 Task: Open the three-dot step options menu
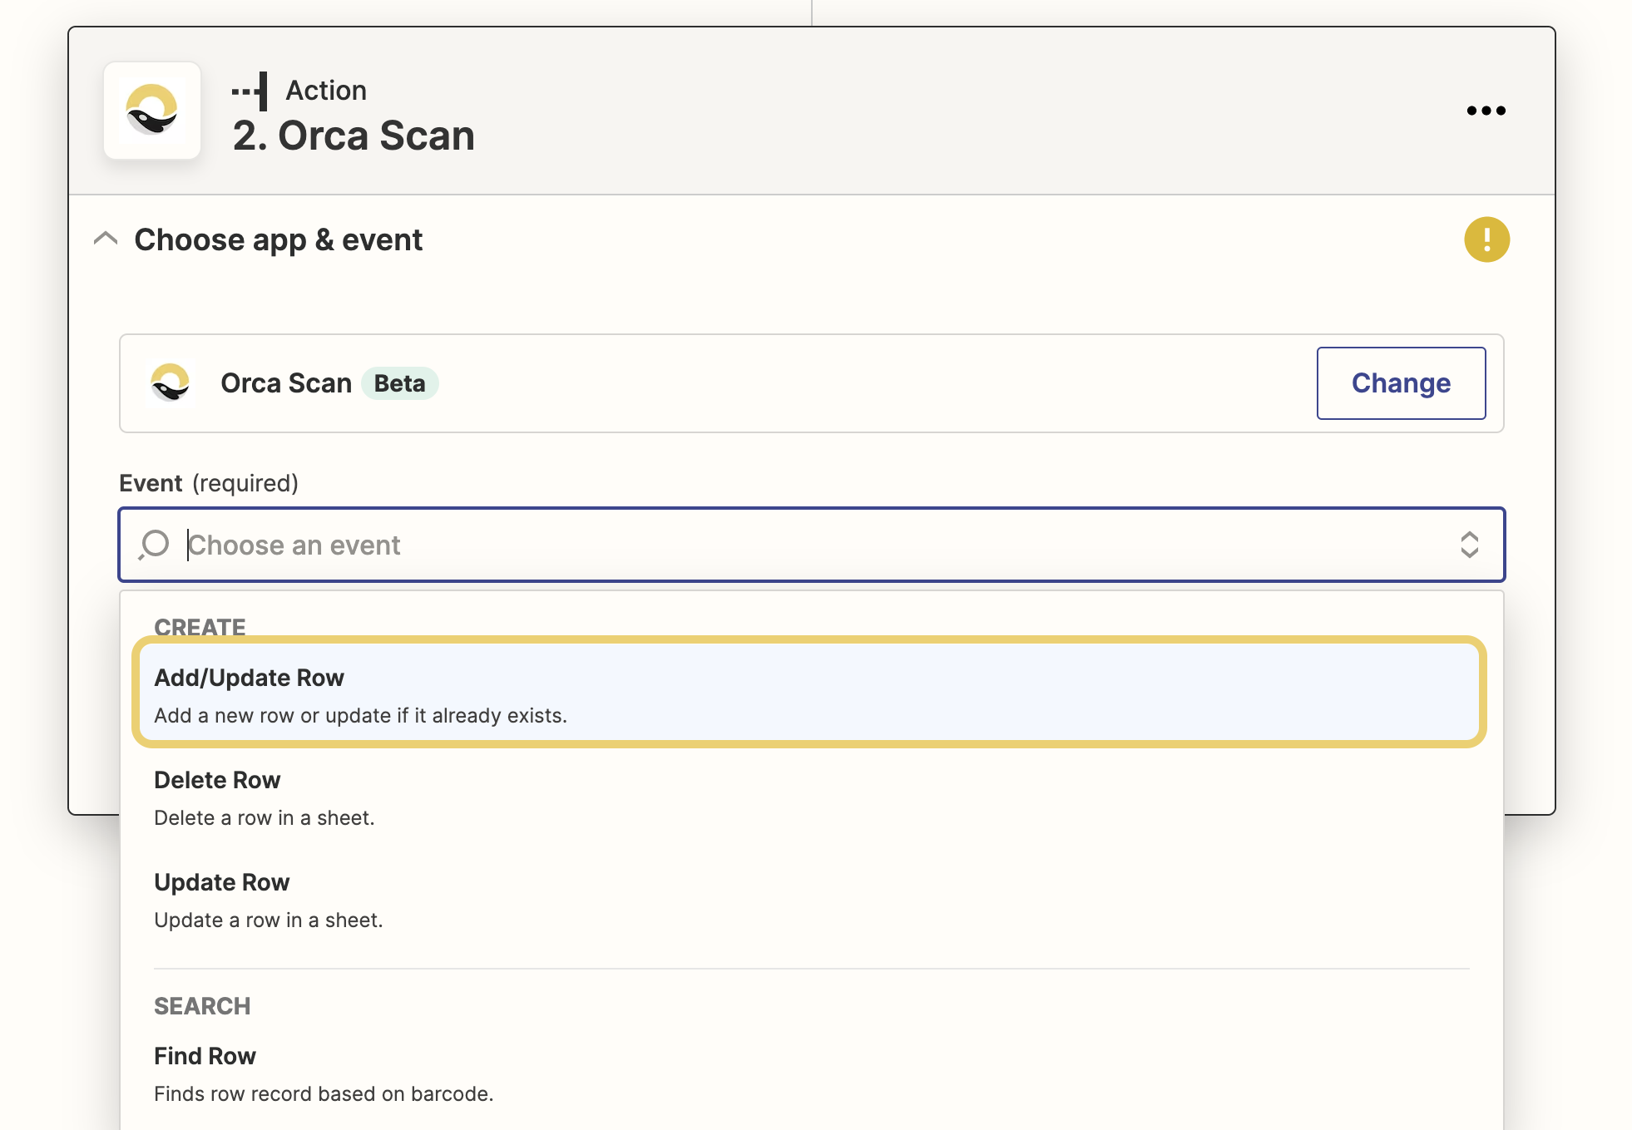(x=1486, y=111)
